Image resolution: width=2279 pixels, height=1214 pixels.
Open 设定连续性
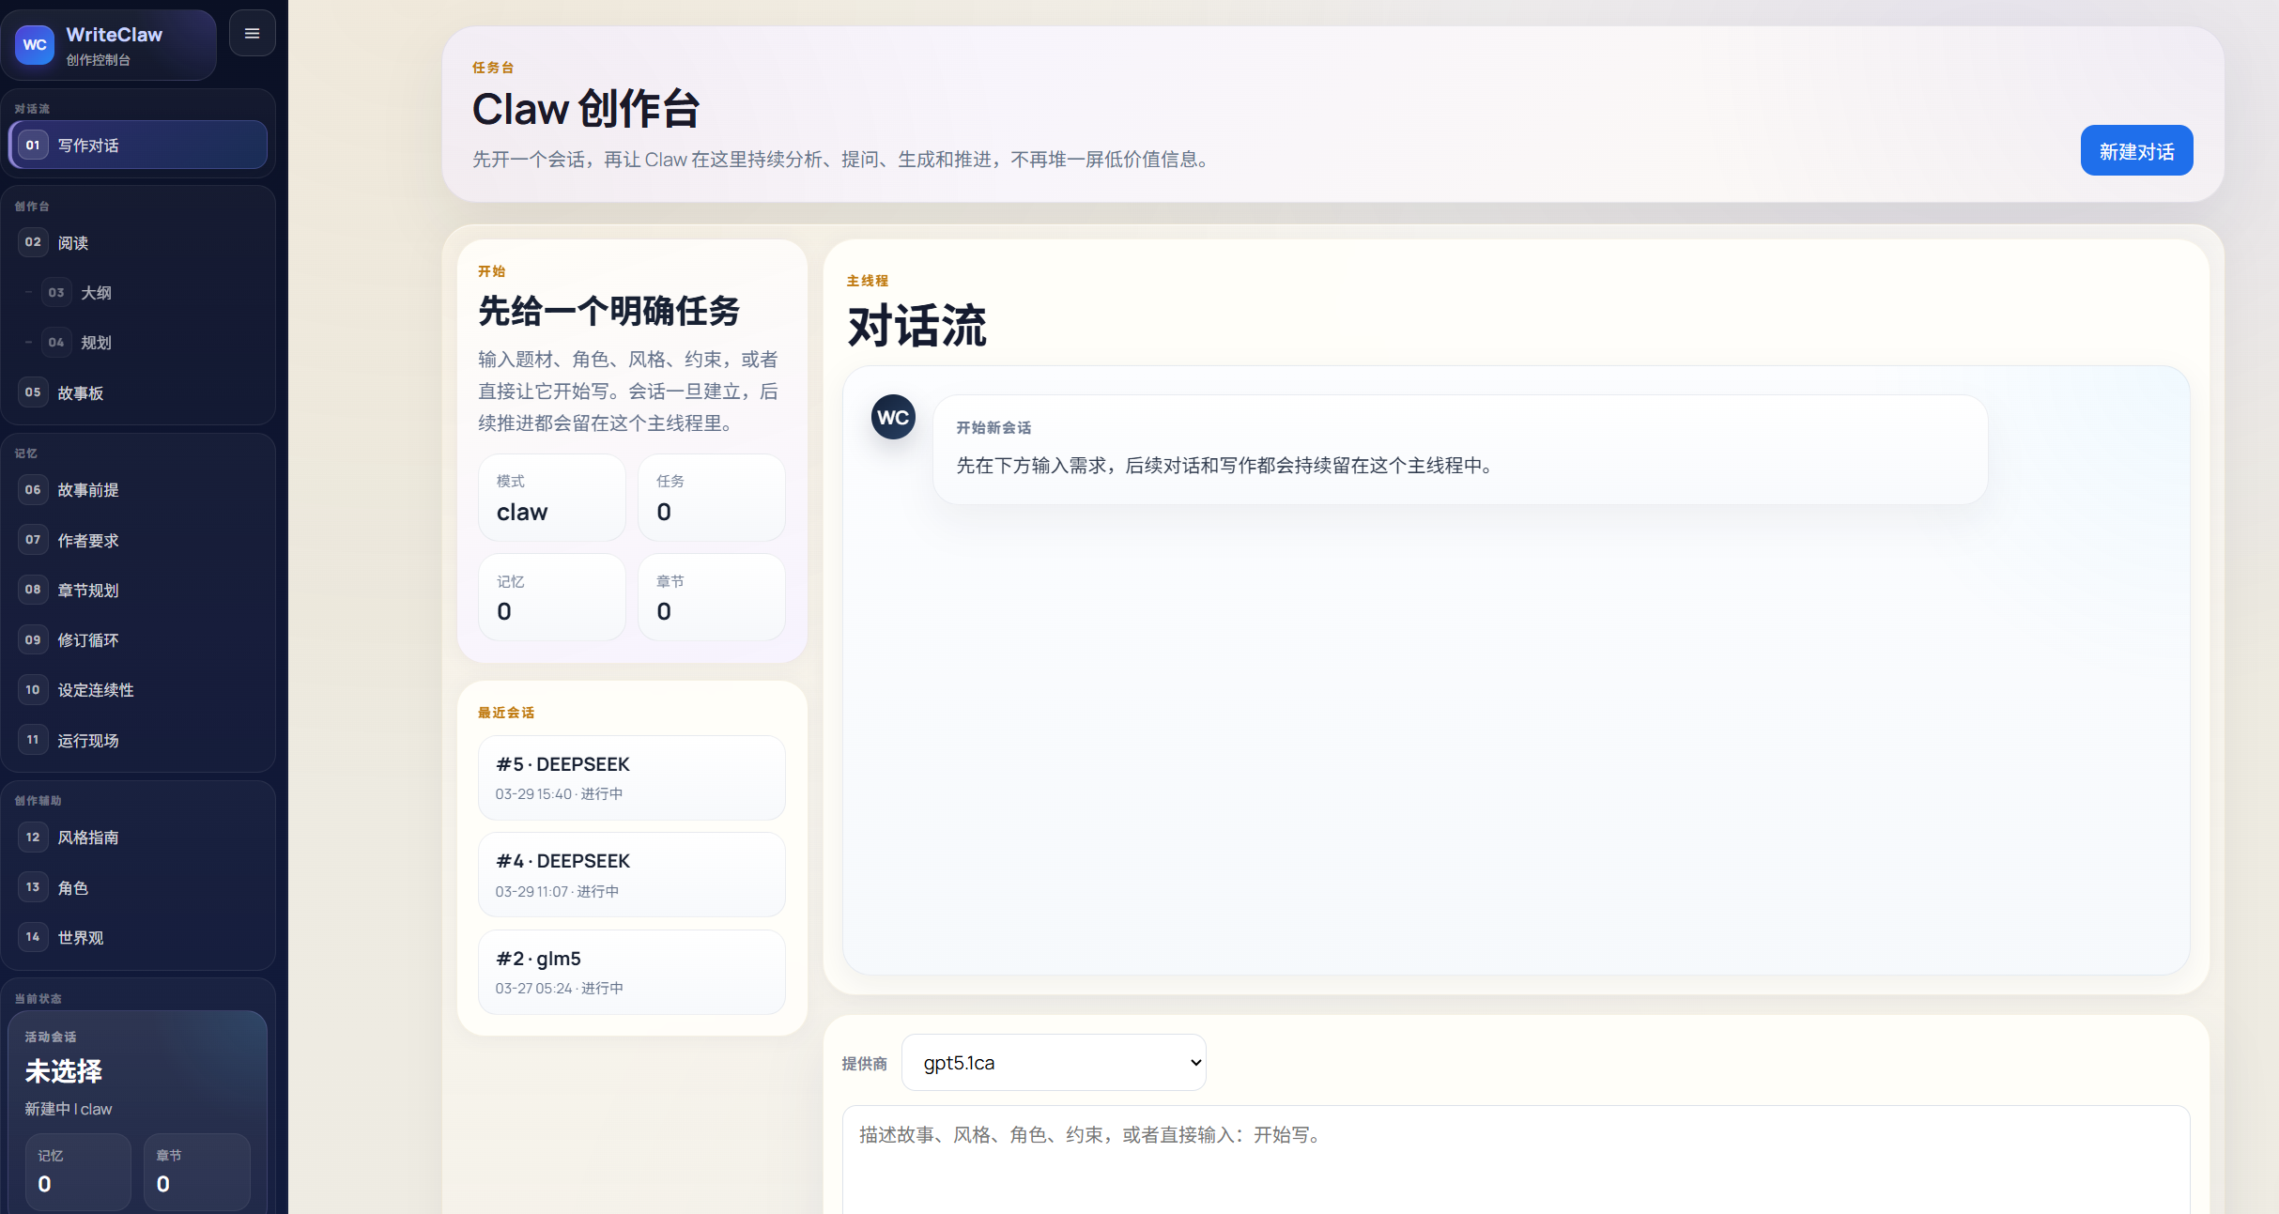click(x=138, y=689)
